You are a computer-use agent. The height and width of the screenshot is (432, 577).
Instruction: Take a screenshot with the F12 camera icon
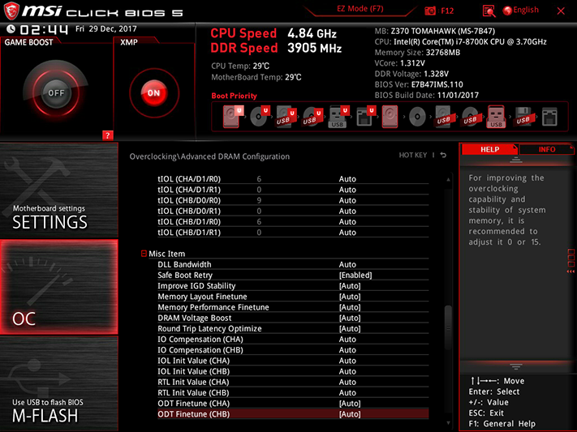pos(430,11)
